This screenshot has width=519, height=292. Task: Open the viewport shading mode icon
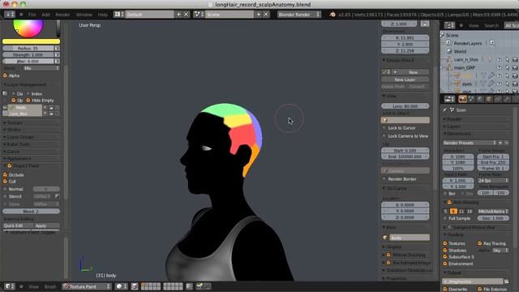121,286
